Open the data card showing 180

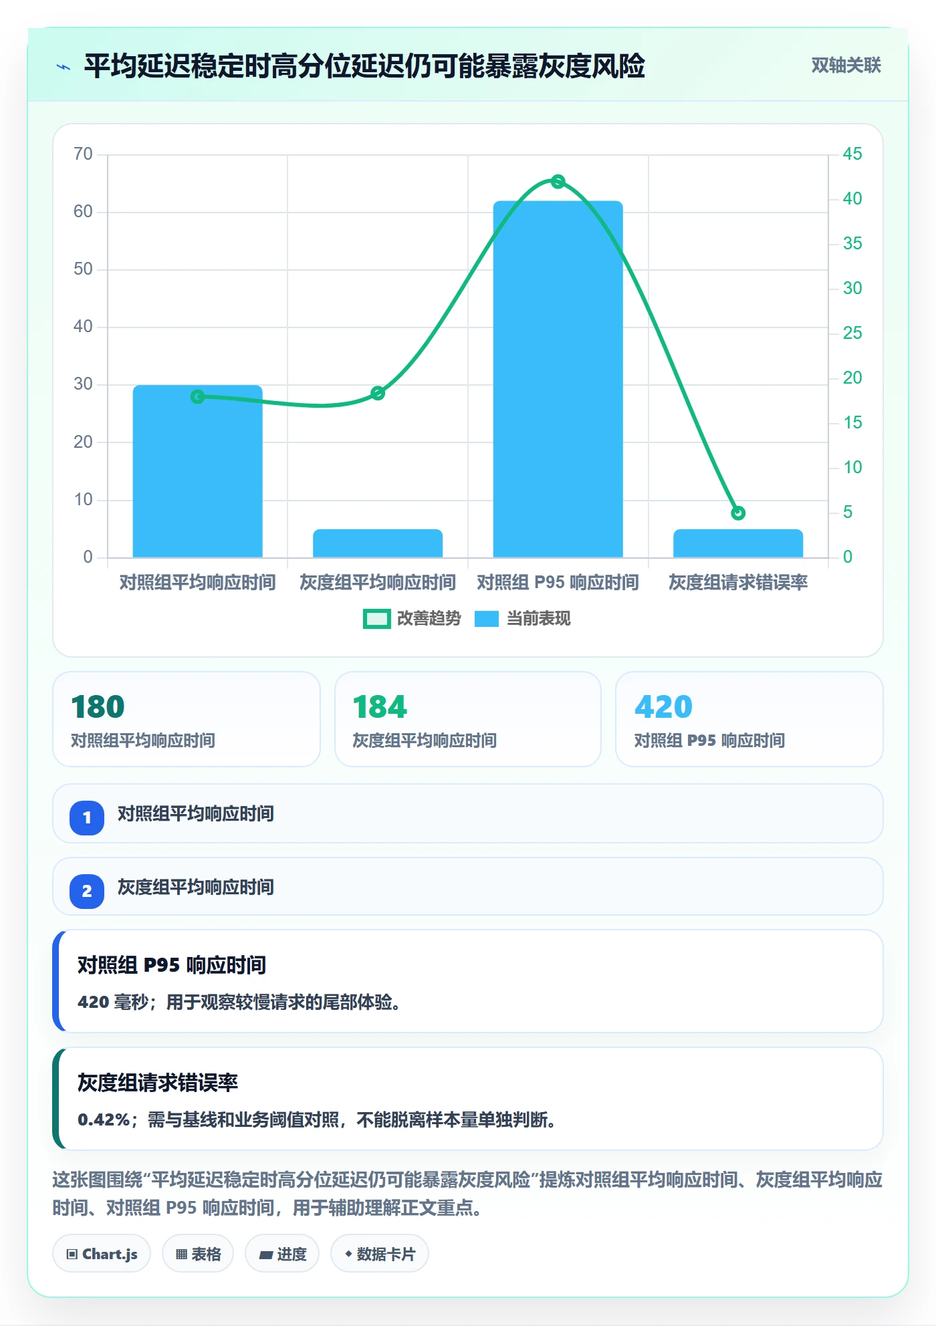pos(187,719)
